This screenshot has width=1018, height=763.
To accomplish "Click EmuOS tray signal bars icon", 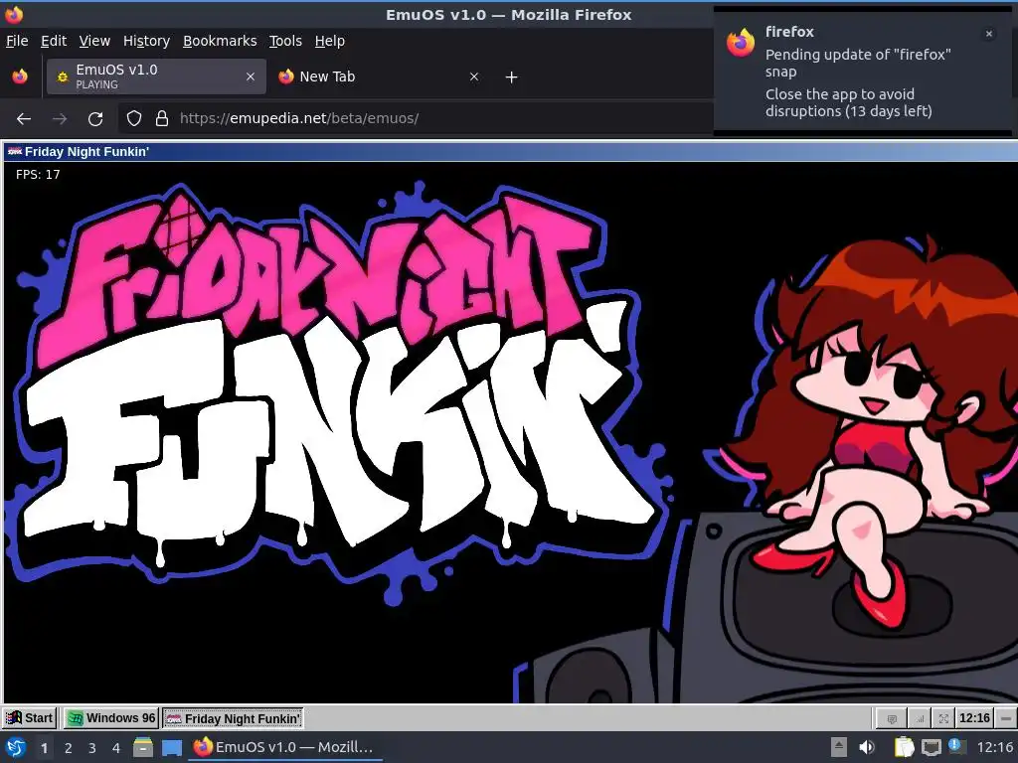I will [x=920, y=718].
